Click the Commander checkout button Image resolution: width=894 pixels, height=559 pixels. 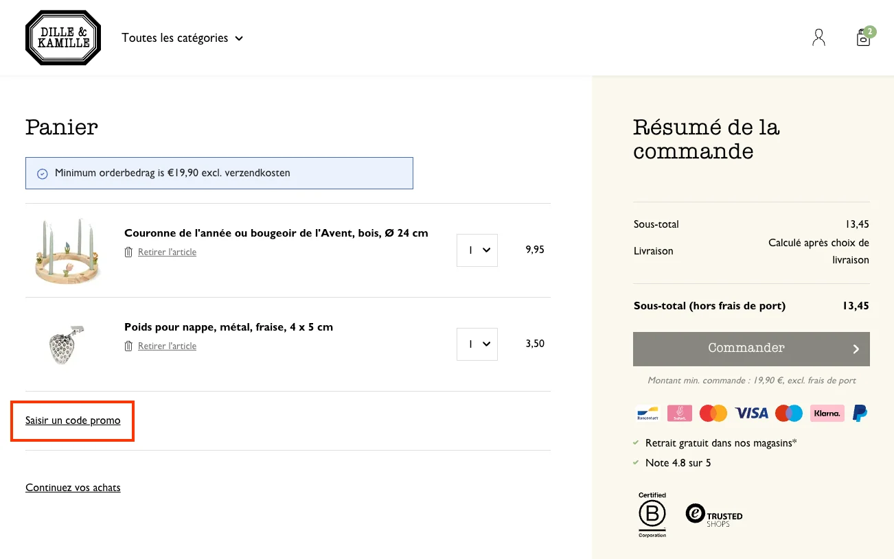pos(751,349)
